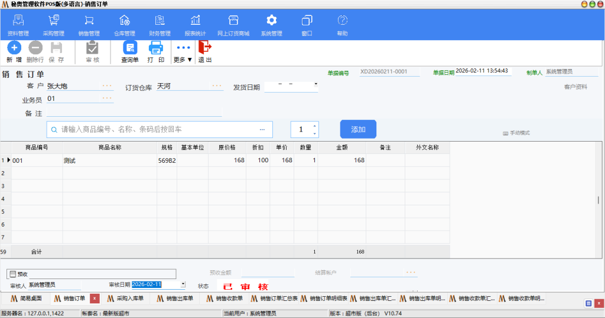Screen dimensions: 605x318
Task: Click the 查询单 search document icon
Action: point(130,48)
